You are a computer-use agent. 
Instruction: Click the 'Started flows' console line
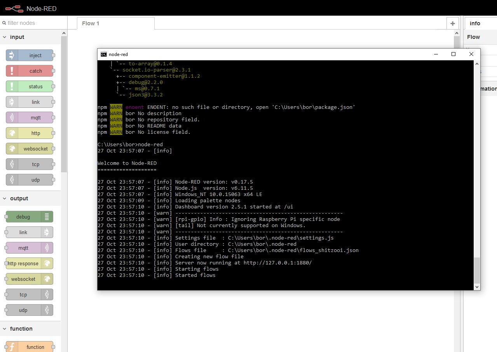click(156, 275)
